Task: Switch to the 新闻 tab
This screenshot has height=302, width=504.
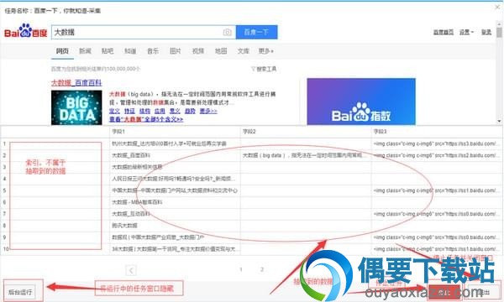Action: 85,51
